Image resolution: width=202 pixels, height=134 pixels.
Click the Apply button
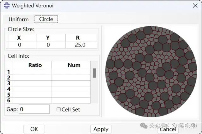tap(101, 129)
